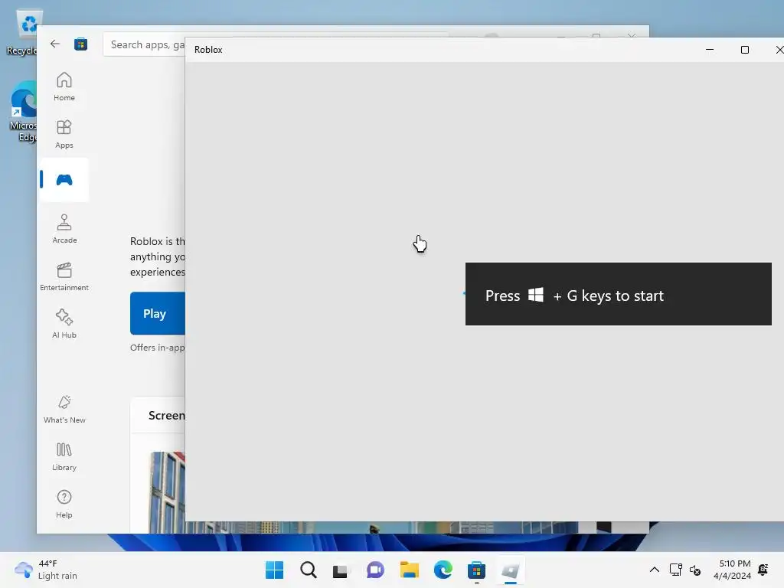784x588 pixels.
Task: Open AI Hub in Store sidebar
Action: click(x=64, y=325)
